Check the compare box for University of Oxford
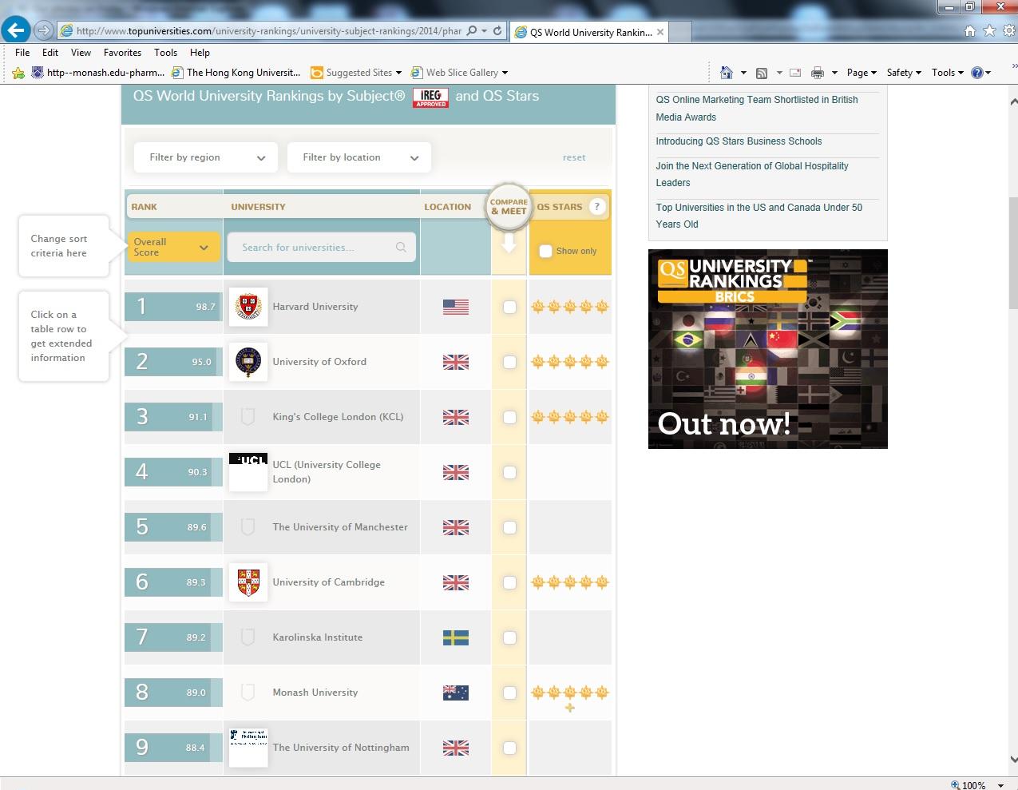 (509, 362)
